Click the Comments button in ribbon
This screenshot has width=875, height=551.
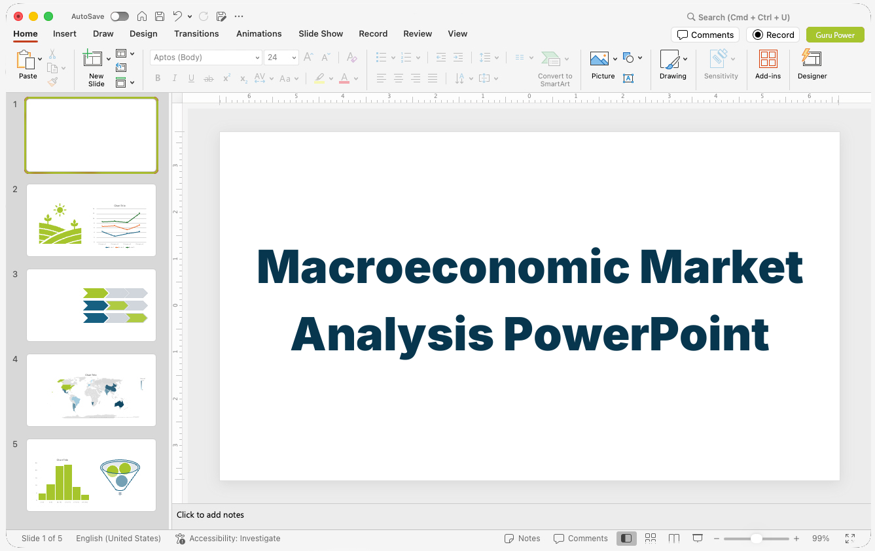click(705, 35)
